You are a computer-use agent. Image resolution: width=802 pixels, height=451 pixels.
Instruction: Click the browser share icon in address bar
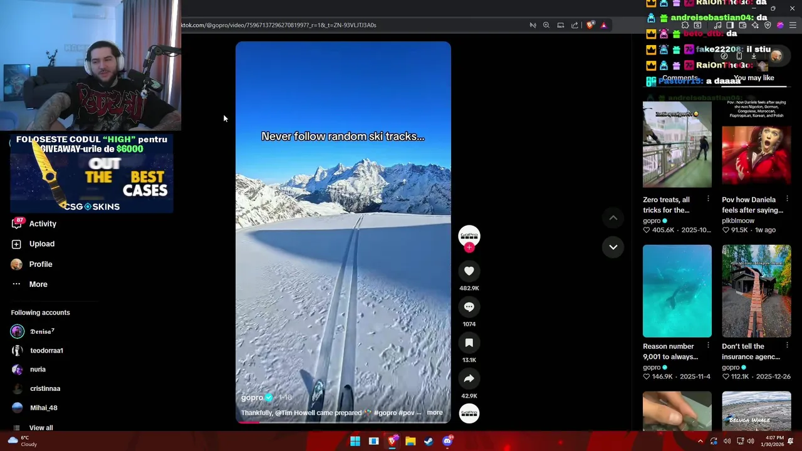coord(575,25)
